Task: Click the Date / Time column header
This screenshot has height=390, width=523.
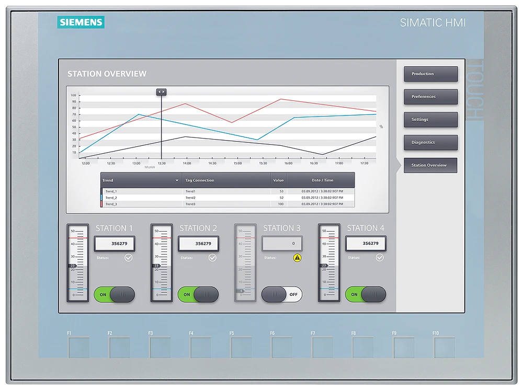Action: click(x=322, y=180)
